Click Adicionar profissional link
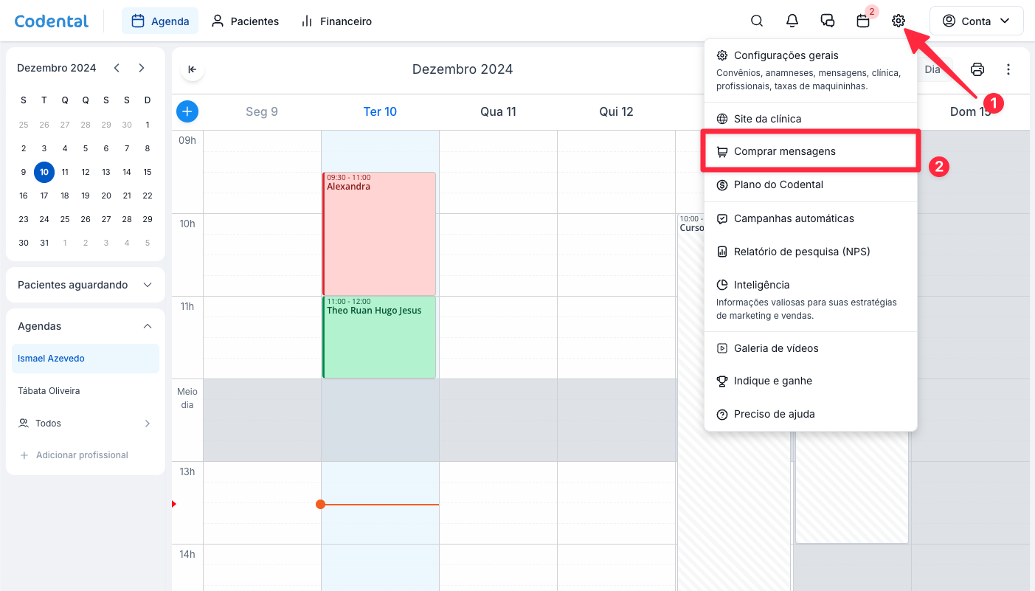Viewport: 1035px width, 591px height. [x=82, y=455]
